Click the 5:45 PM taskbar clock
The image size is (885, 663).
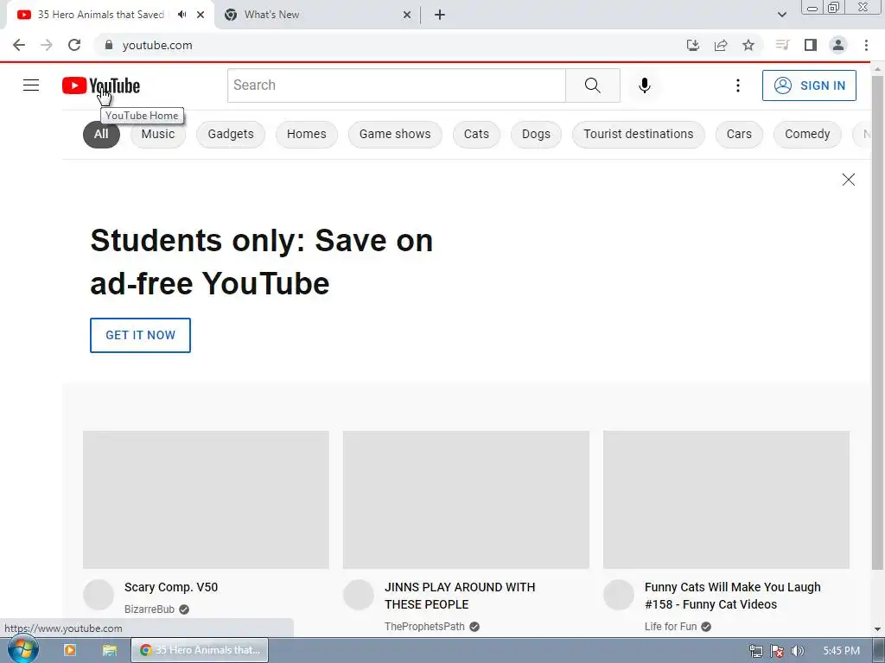841,651
